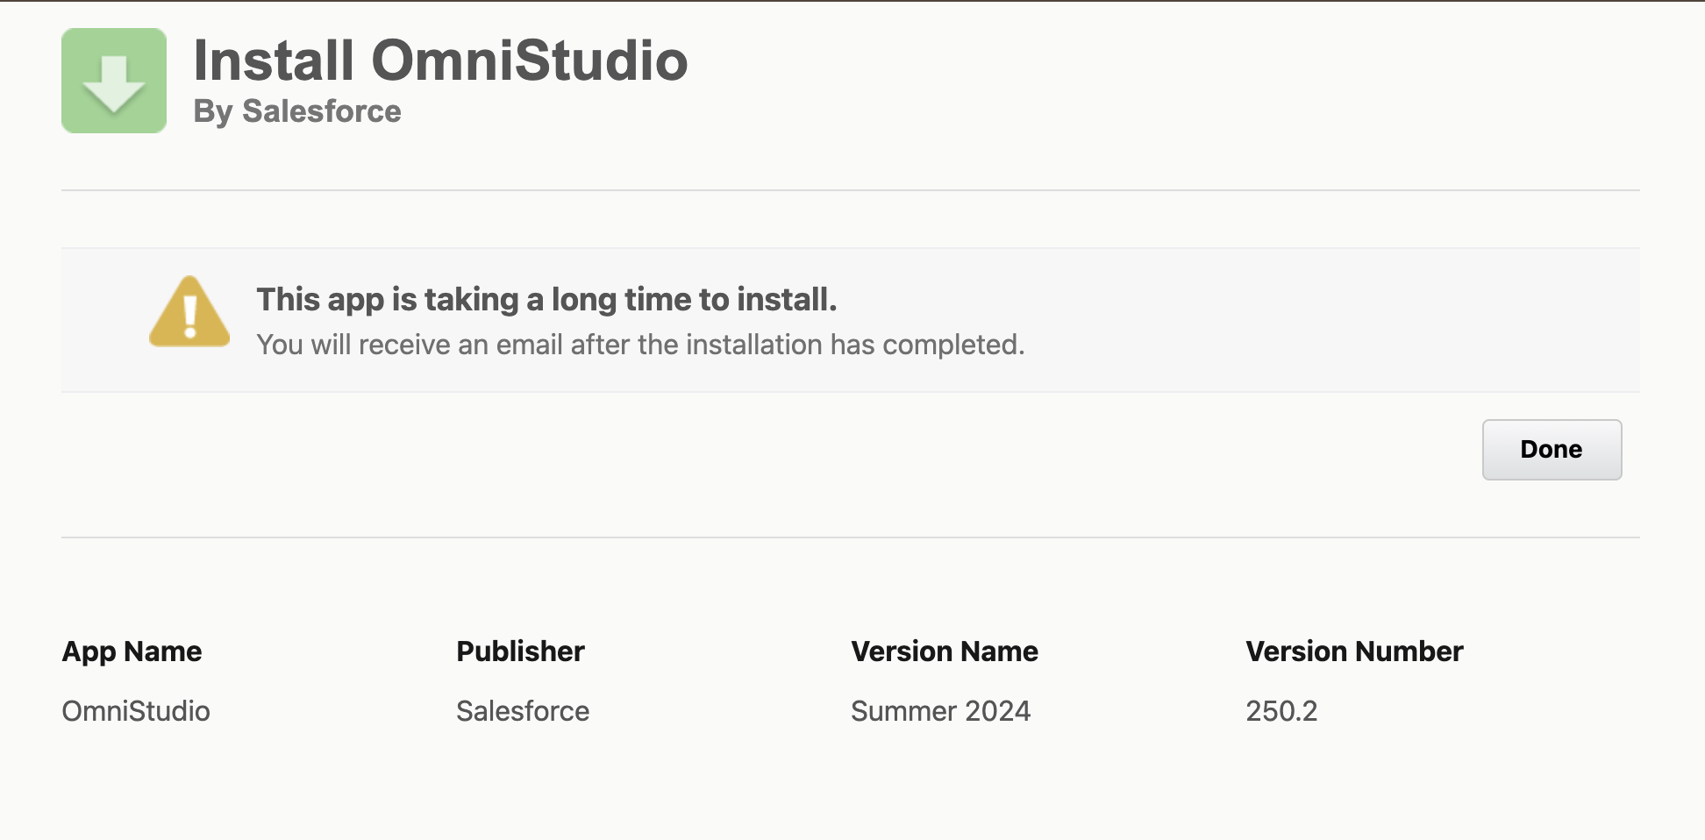The width and height of the screenshot is (1705, 840).
Task: Click the 'Summer 2024' version name value
Action: pyautogui.click(x=941, y=711)
